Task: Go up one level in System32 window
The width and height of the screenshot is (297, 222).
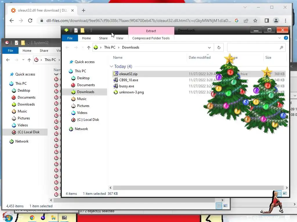Action: coord(29,60)
